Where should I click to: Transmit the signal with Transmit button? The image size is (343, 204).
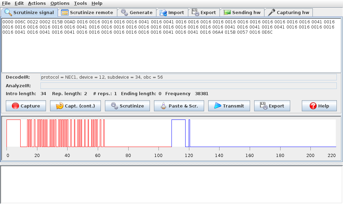pos(229,106)
